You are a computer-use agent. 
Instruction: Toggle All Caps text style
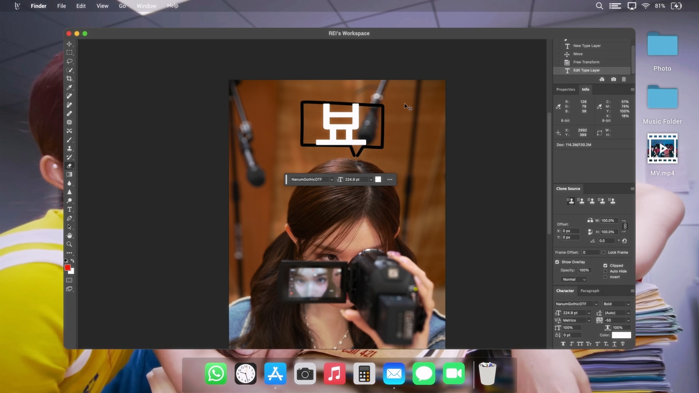click(580, 344)
